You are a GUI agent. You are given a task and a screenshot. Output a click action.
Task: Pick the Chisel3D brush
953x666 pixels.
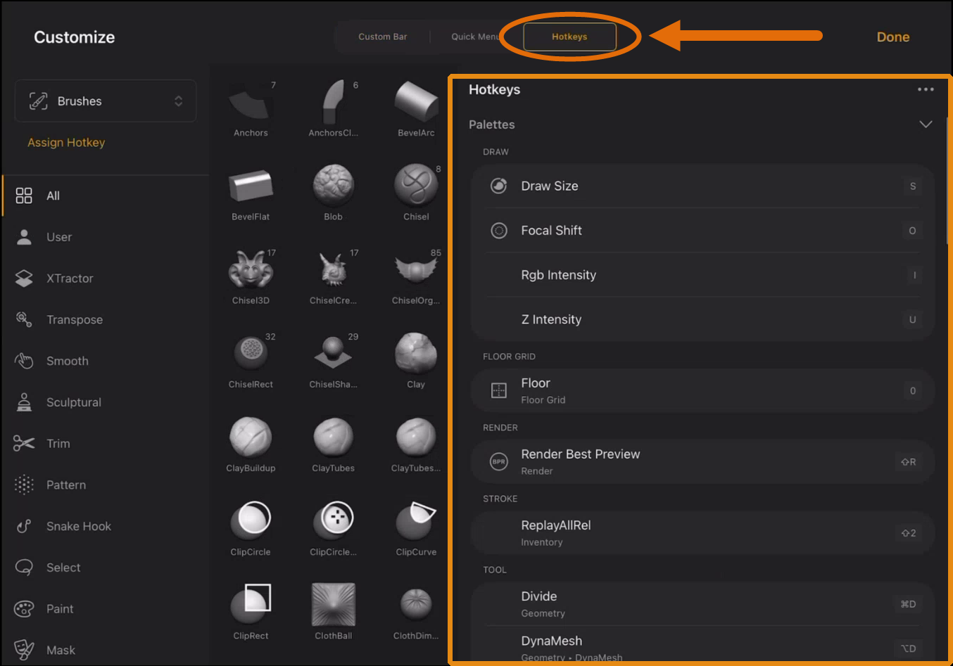coord(251,271)
